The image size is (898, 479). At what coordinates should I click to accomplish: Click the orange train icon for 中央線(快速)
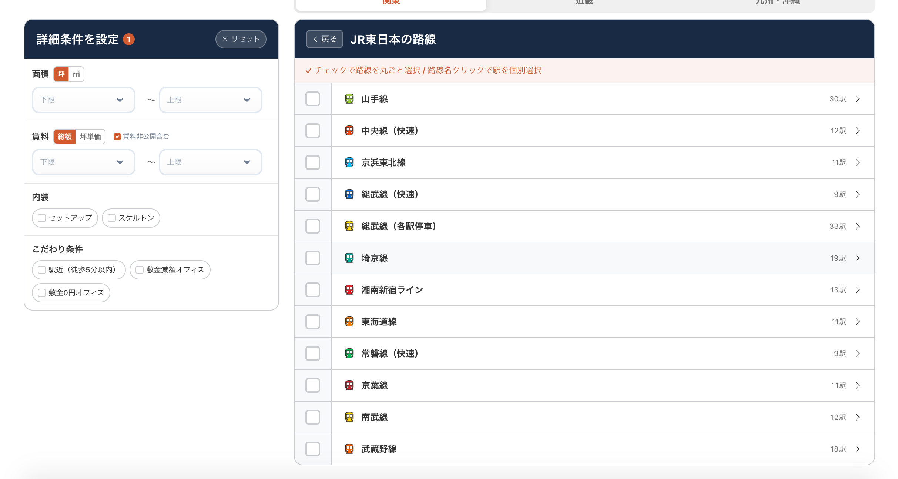point(349,131)
